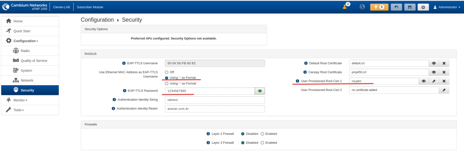Click the EAP-TTLS Username field
The height and width of the screenshot is (156, 464).
(x=215, y=63)
